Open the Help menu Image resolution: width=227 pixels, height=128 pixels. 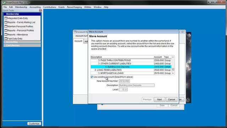(x=106, y=7)
